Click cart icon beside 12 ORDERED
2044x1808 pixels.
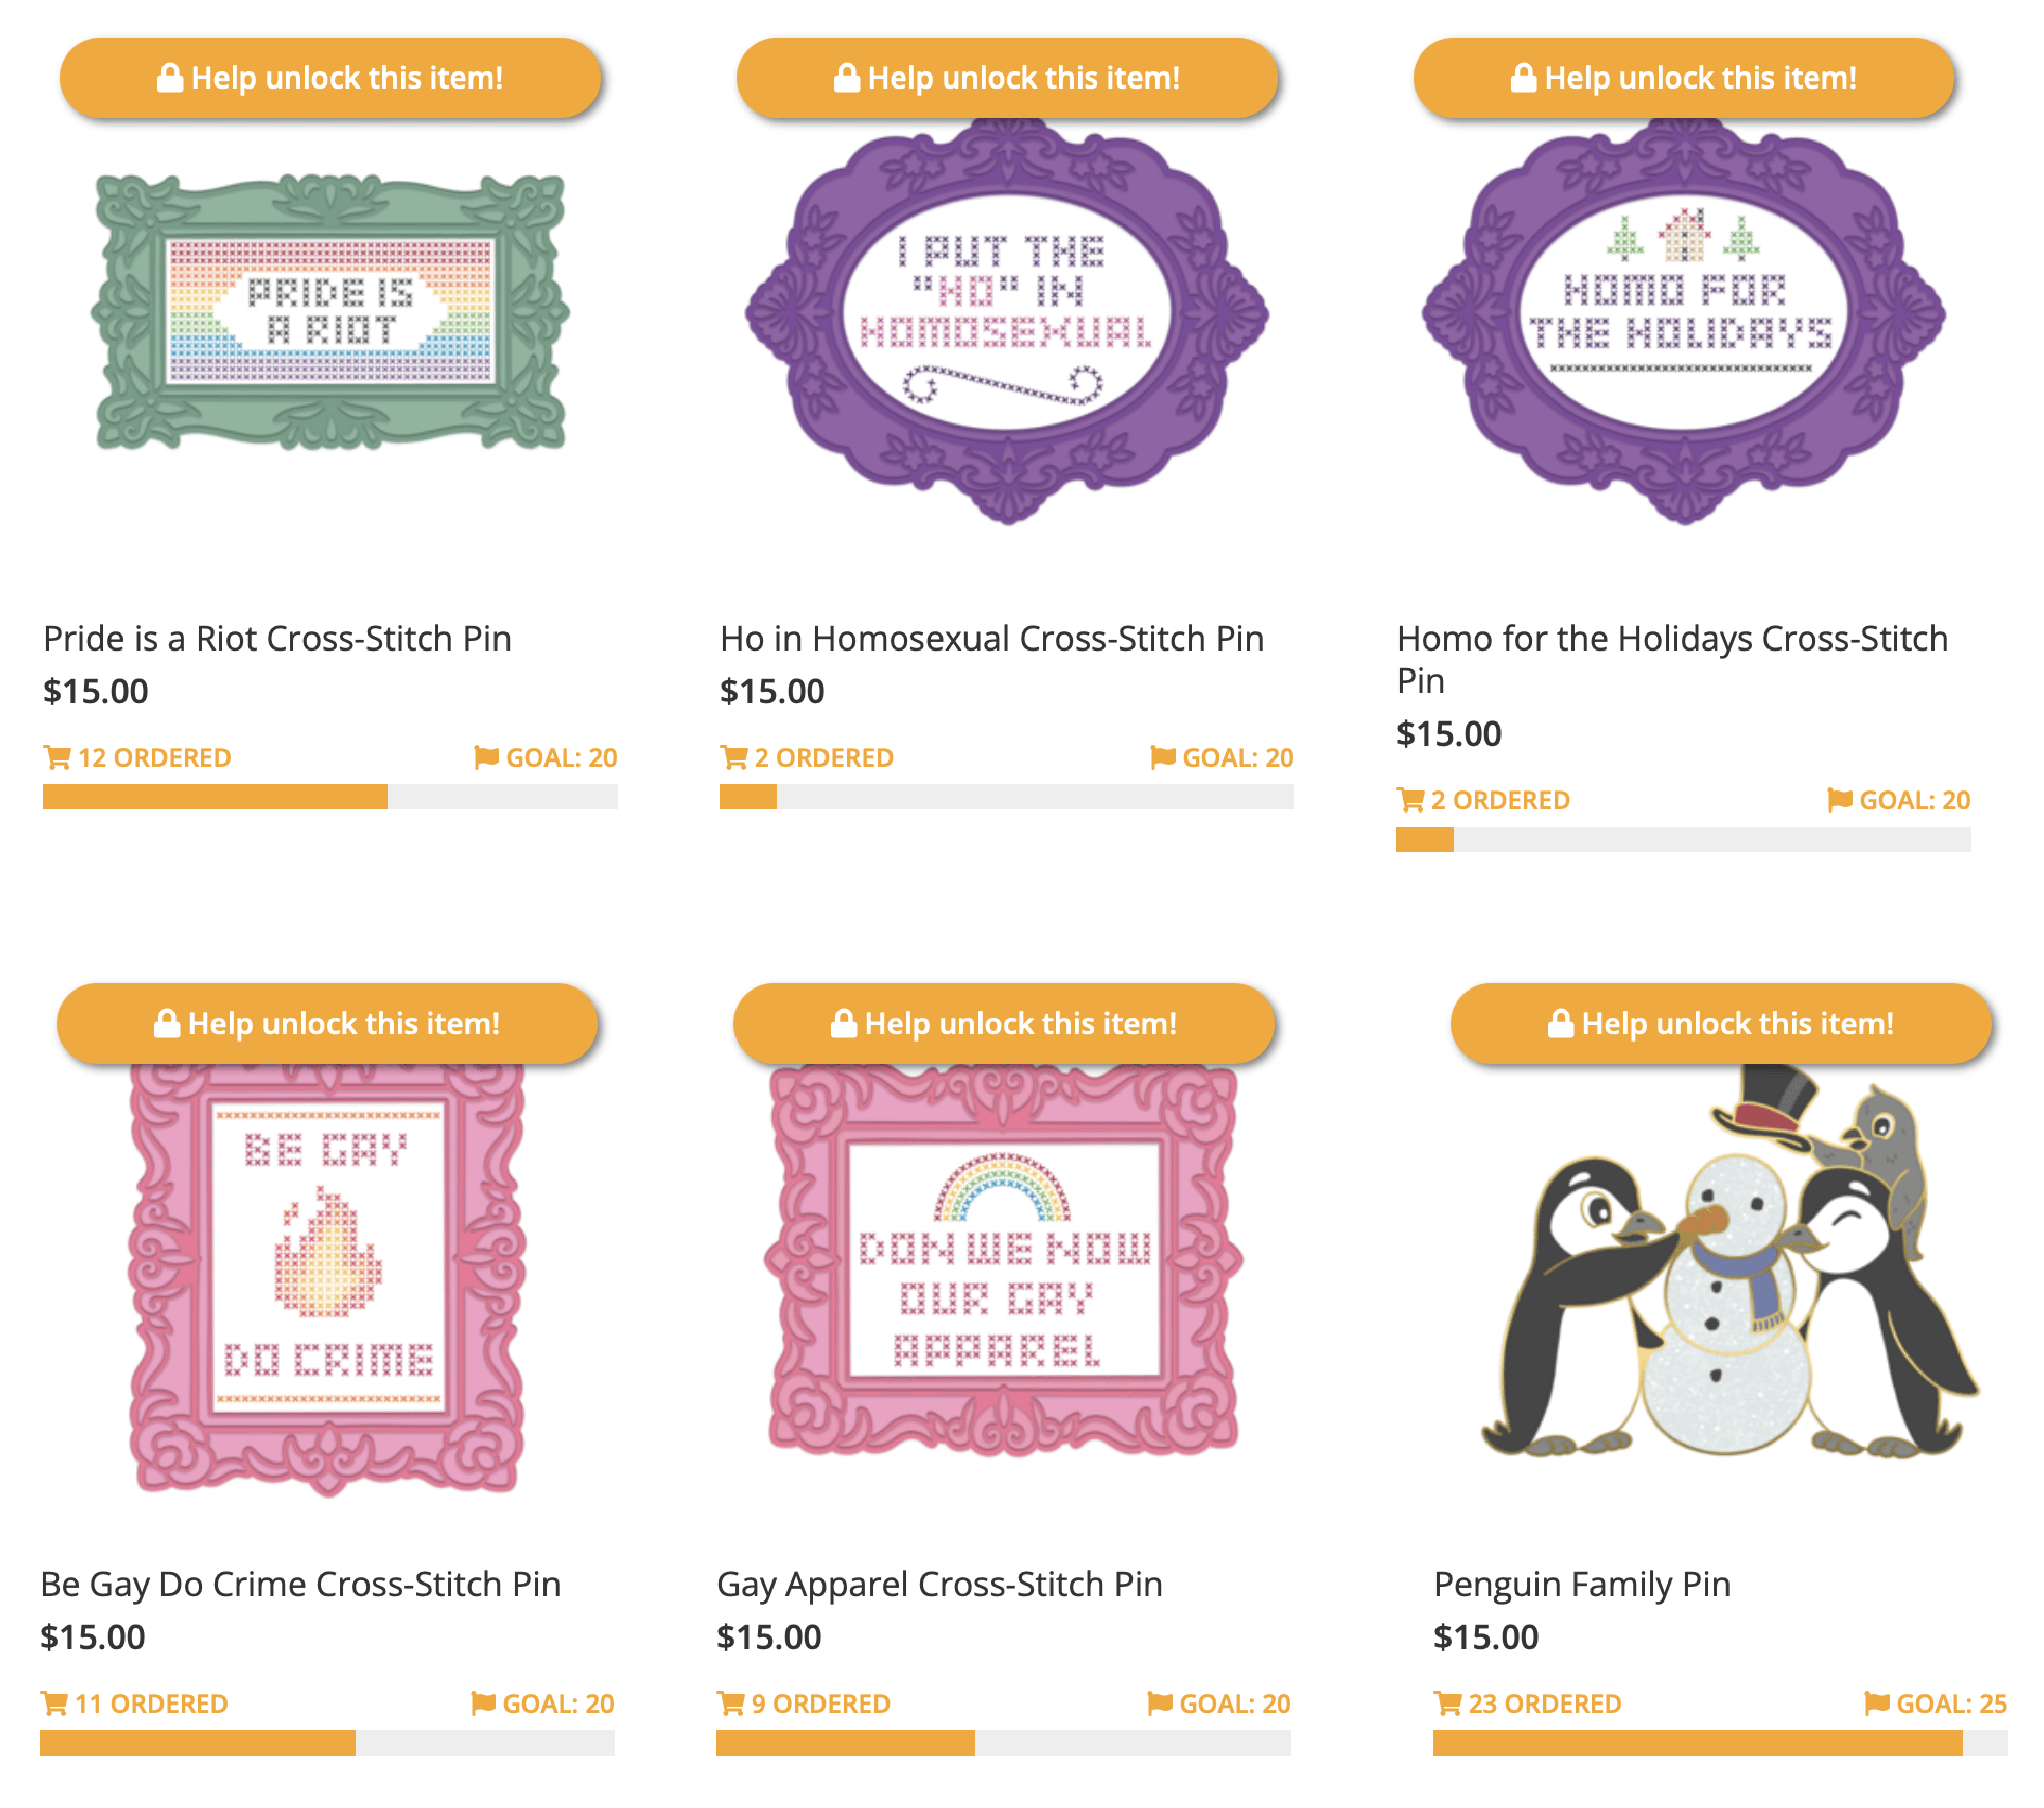tap(57, 757)
